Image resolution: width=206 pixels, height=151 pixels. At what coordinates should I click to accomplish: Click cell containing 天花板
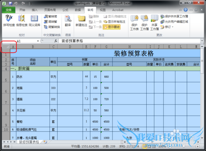coord(33,110)
